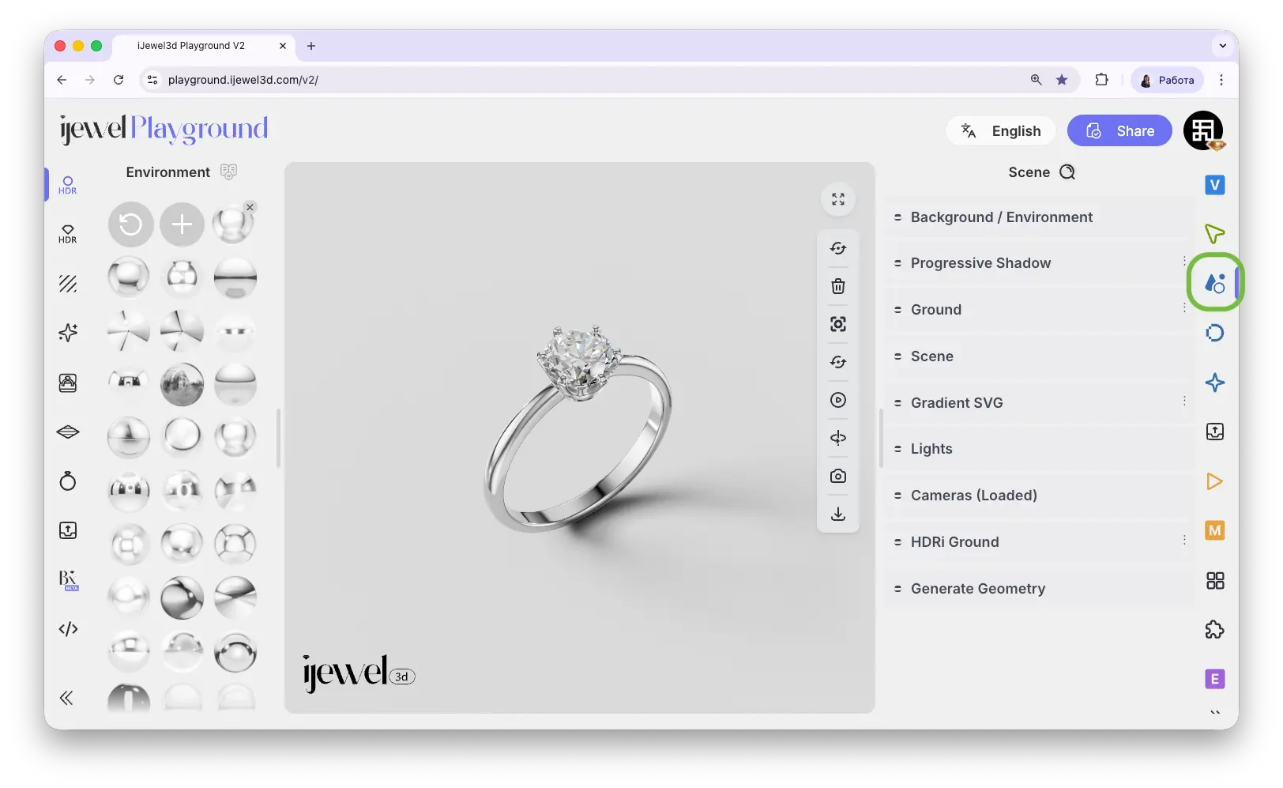1283x788 pixels.
Task: Open the blue circle ring icon in right sidebar
Action: 1215,333
